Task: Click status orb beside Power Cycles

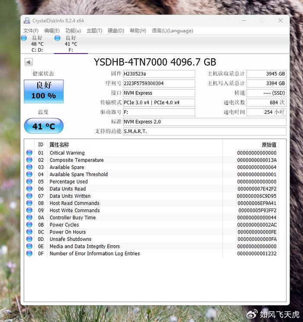Action: (x=29, y=225)
